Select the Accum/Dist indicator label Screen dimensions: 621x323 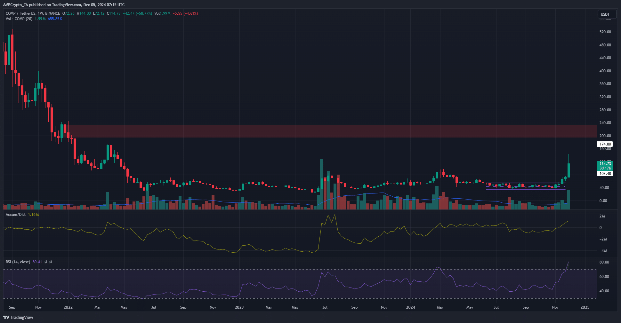pos(16,215)
